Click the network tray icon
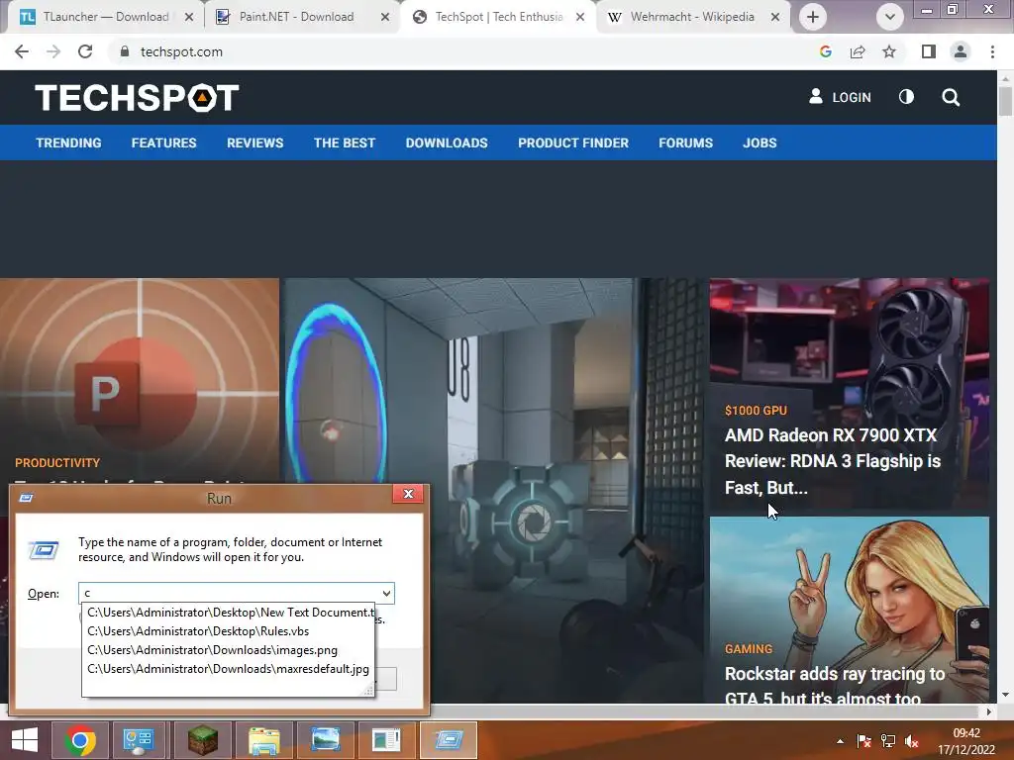1014x760 pixels. tap(888, 741)
